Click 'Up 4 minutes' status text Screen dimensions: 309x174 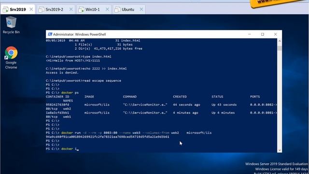point(223,113)
